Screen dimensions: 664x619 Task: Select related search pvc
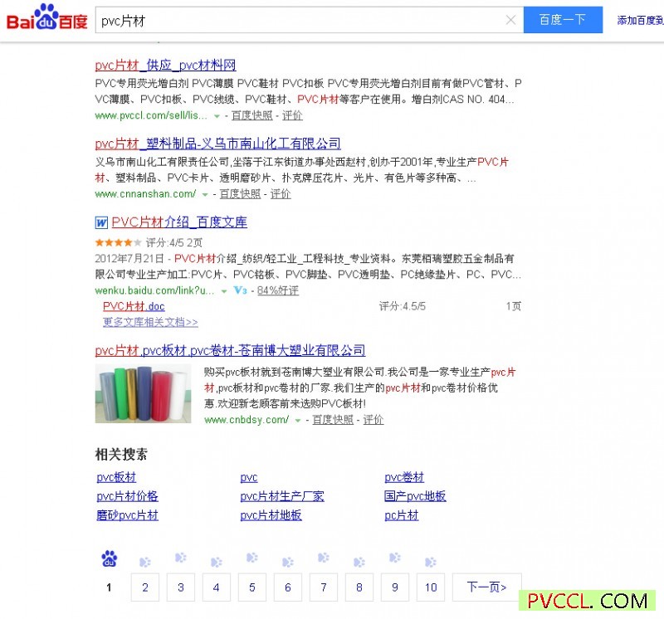(x=249, y=478)
